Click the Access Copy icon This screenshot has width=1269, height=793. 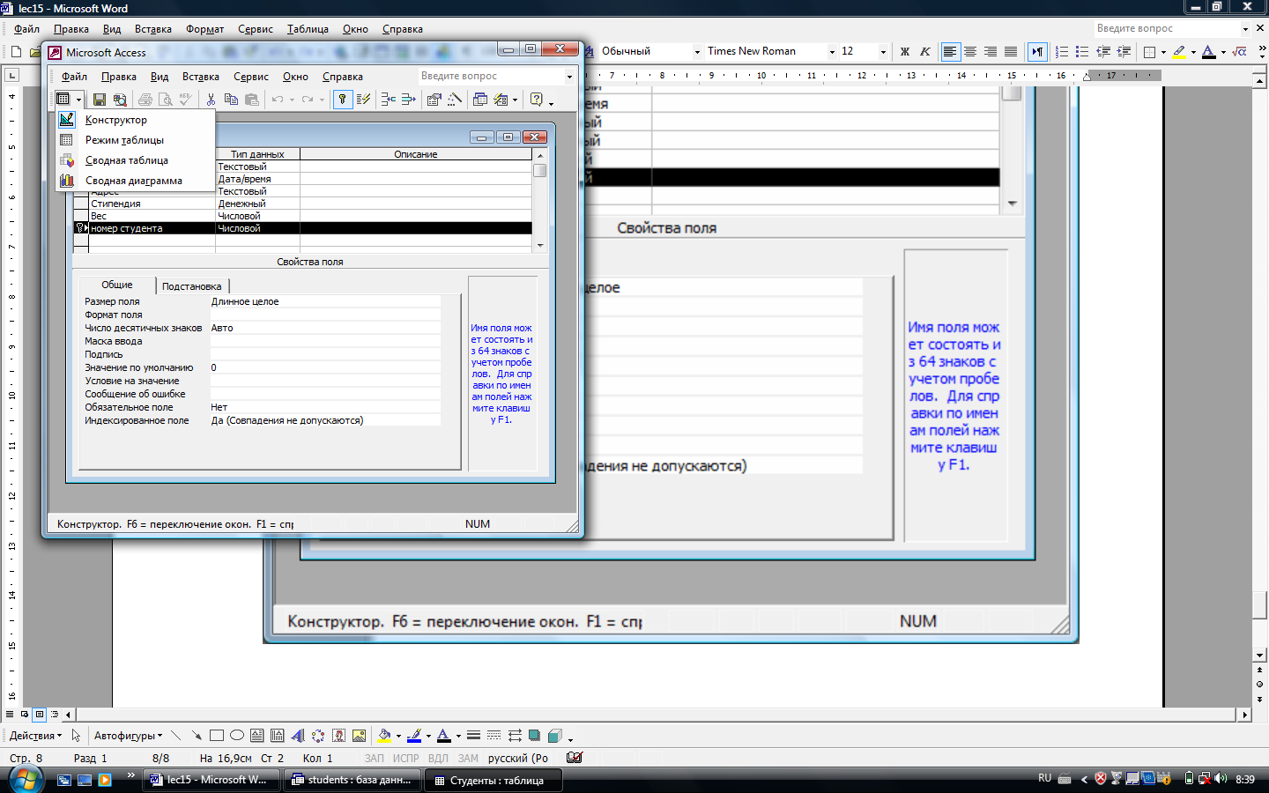click(x=231, y=100)
